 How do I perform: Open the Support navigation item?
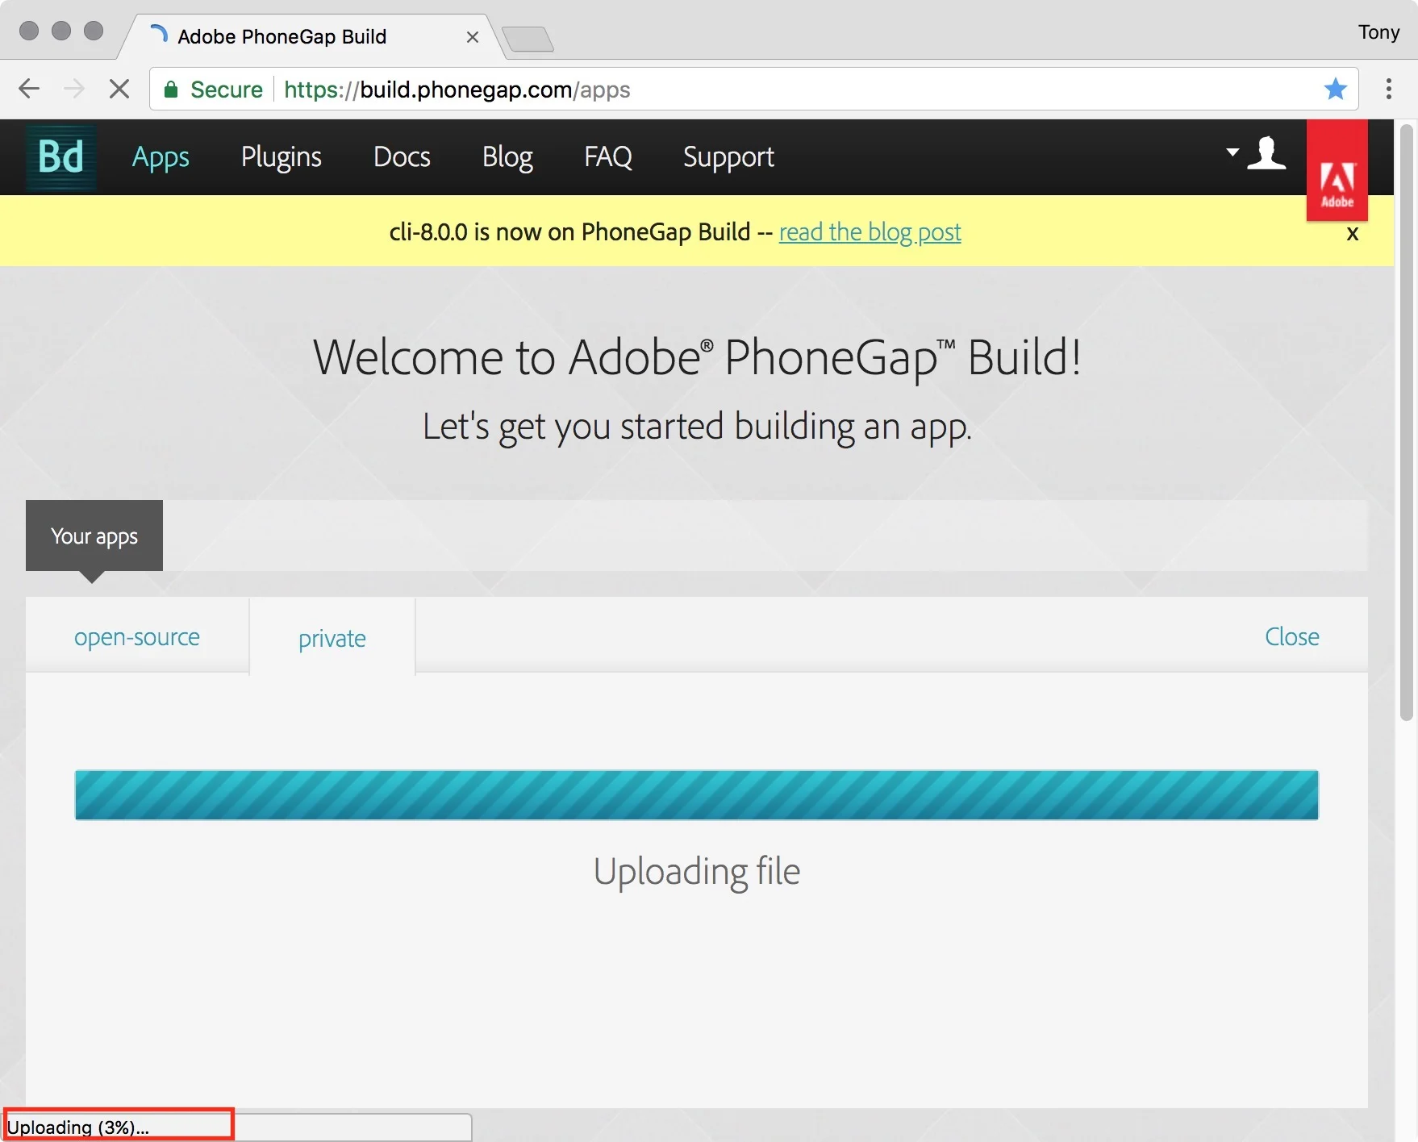point(728,157)
